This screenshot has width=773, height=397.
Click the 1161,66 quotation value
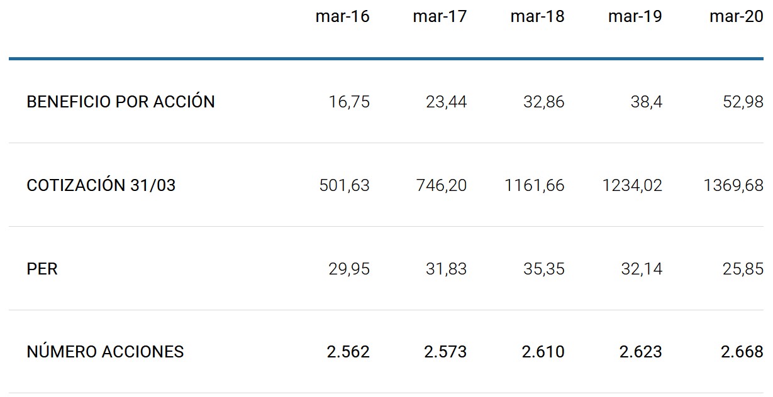[x=534, y=185]
